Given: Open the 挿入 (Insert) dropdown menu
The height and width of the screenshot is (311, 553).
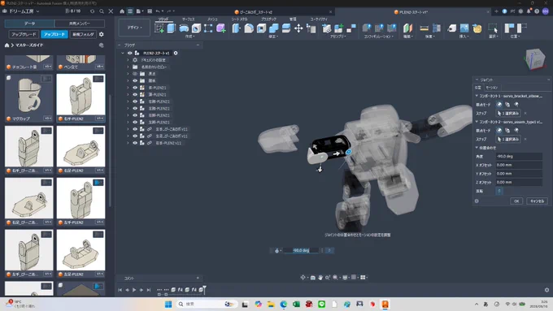Looking at the screenshot, I should tap(464, 37).
